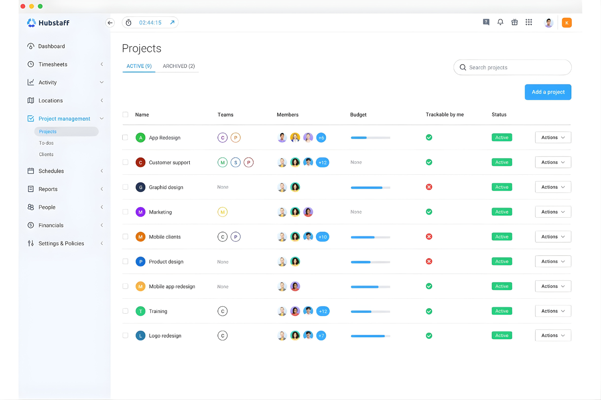Click the Hubstaff logo
The width and height of the screenshot is (601, 400).
(48, 23)
